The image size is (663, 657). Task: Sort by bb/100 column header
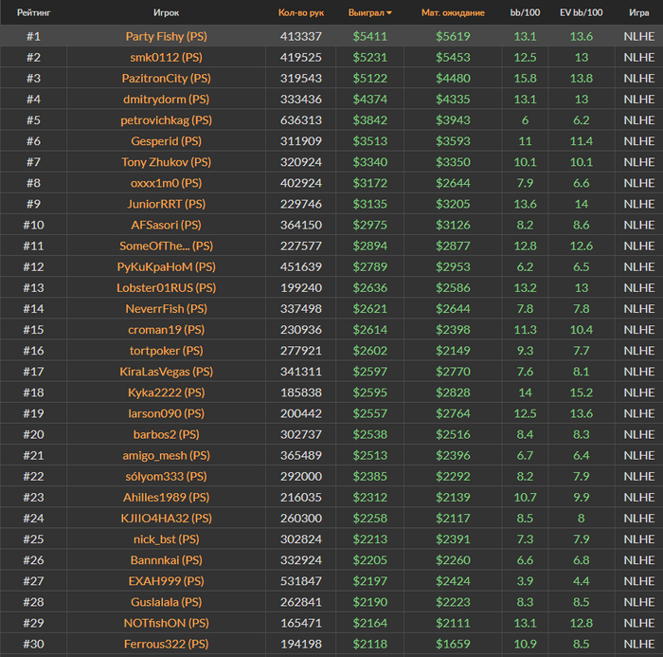click(x=525, y=13)
